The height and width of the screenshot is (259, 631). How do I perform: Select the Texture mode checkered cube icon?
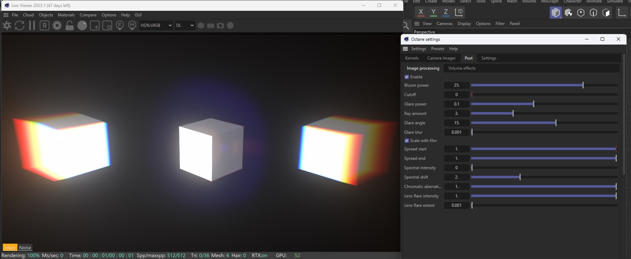(x=568, y=13)
